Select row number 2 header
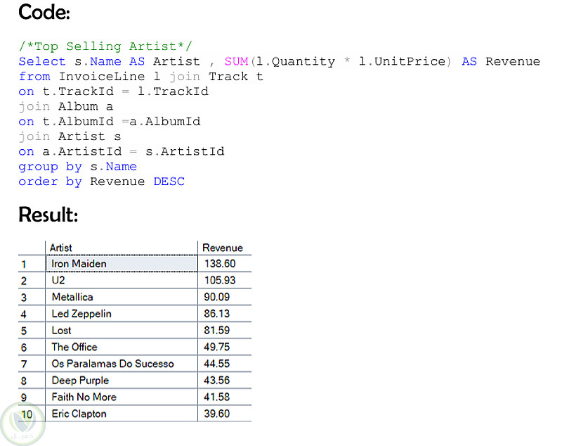562x446 pixels. (x=32, y=281)
